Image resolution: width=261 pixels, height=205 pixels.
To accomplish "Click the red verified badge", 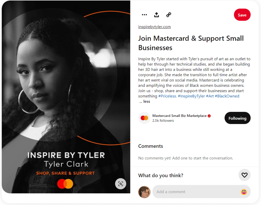I will pyautogui.click(x=209, y=116).
